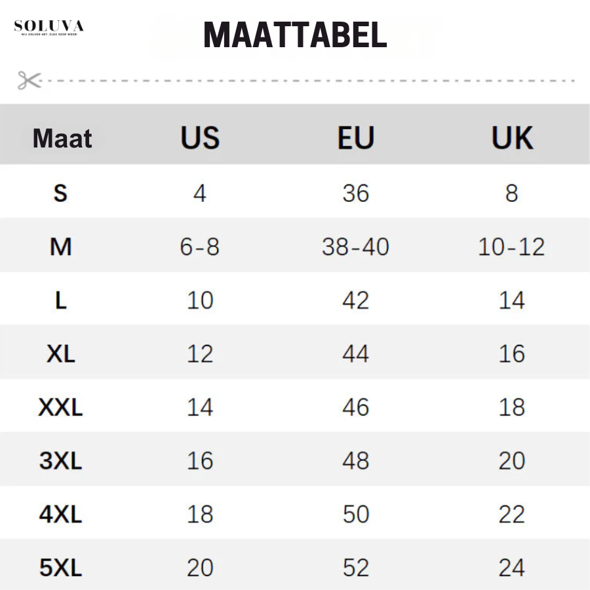Click the 5XL size row label

60,568
